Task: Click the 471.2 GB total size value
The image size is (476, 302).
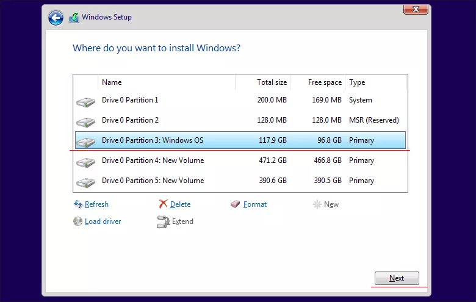Action: coord(273,160)
